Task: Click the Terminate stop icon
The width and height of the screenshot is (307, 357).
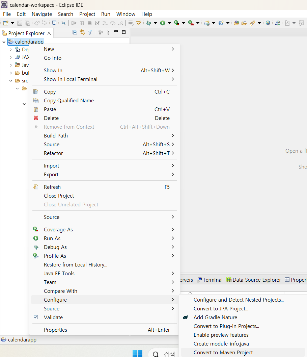Action: click(x=90, y=23)
